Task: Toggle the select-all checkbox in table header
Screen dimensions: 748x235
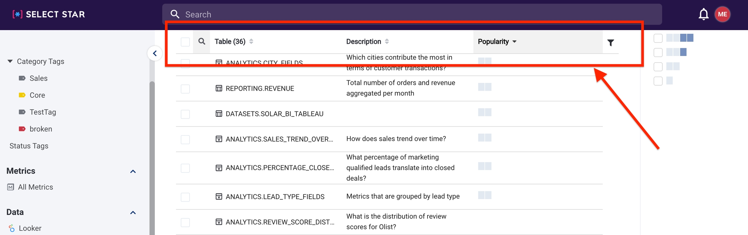Action: click(x=185, y=42)
